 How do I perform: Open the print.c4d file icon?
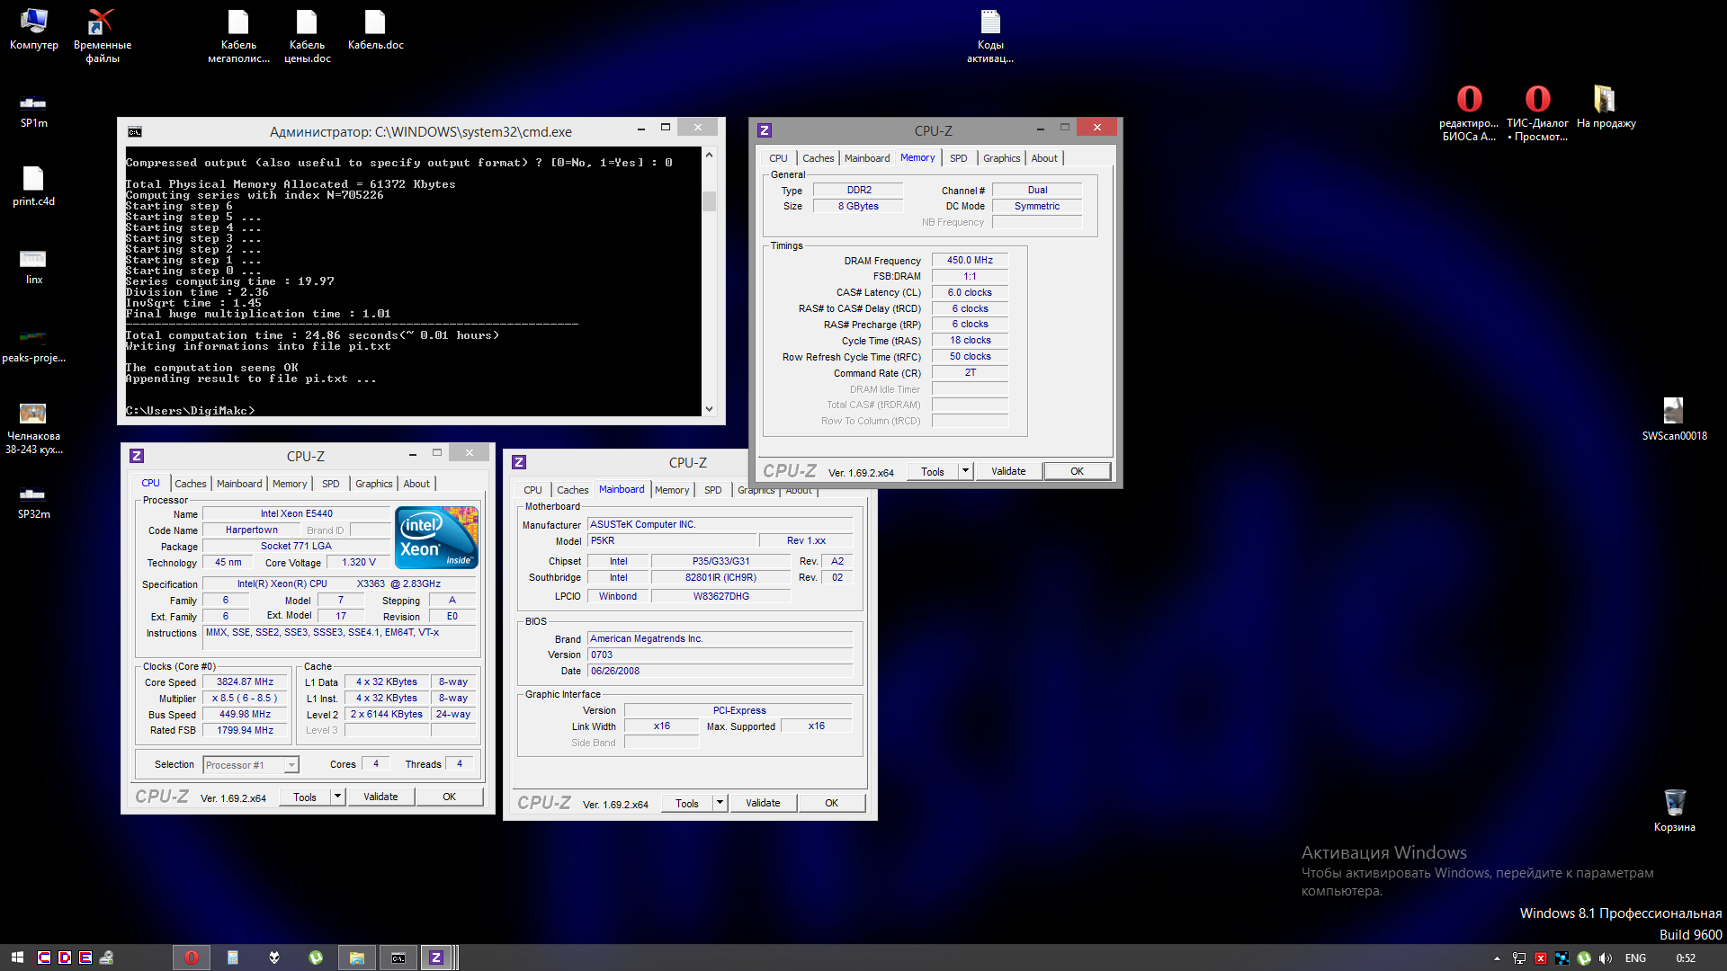pos(33,186)
